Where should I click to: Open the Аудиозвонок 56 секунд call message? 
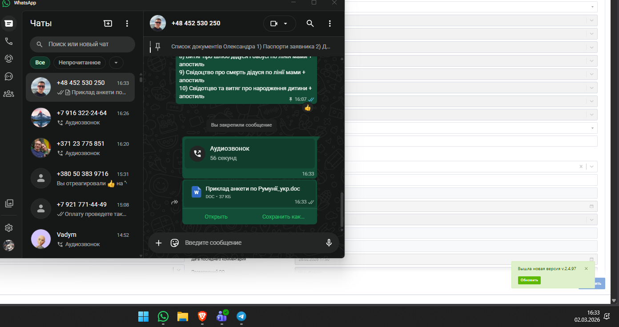pyautogui.click(x=249, y=153)
